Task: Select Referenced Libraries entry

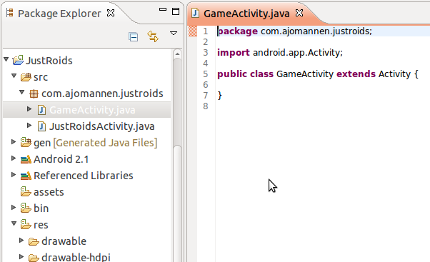Action: pos(84,176)
